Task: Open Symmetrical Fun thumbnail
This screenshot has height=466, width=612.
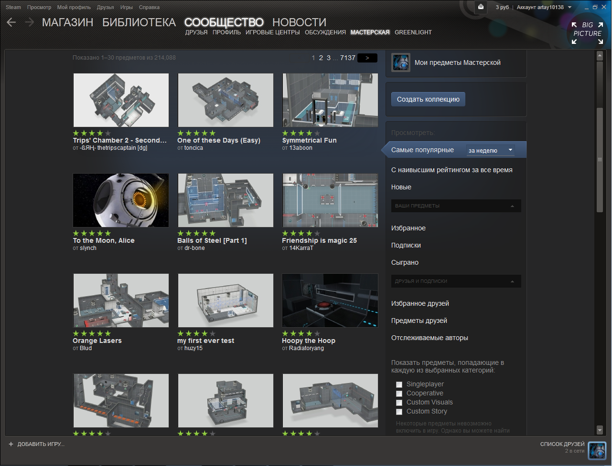Action: point(330,100)
